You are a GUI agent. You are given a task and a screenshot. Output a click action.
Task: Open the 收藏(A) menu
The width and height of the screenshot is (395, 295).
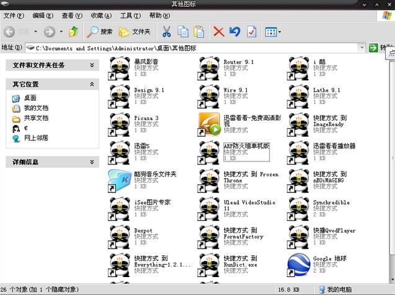point(101,16)
